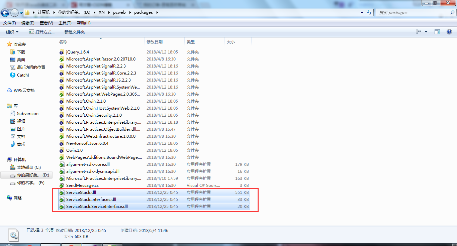This screenshot has width=457, height=246.
Task: Open the 帮助(H) menu
Action: click(84, 23)
